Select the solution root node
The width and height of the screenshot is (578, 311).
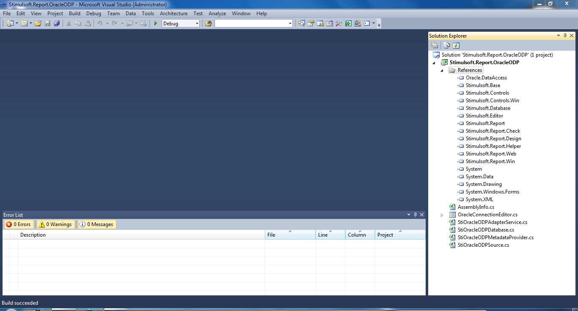click(497, 55)
